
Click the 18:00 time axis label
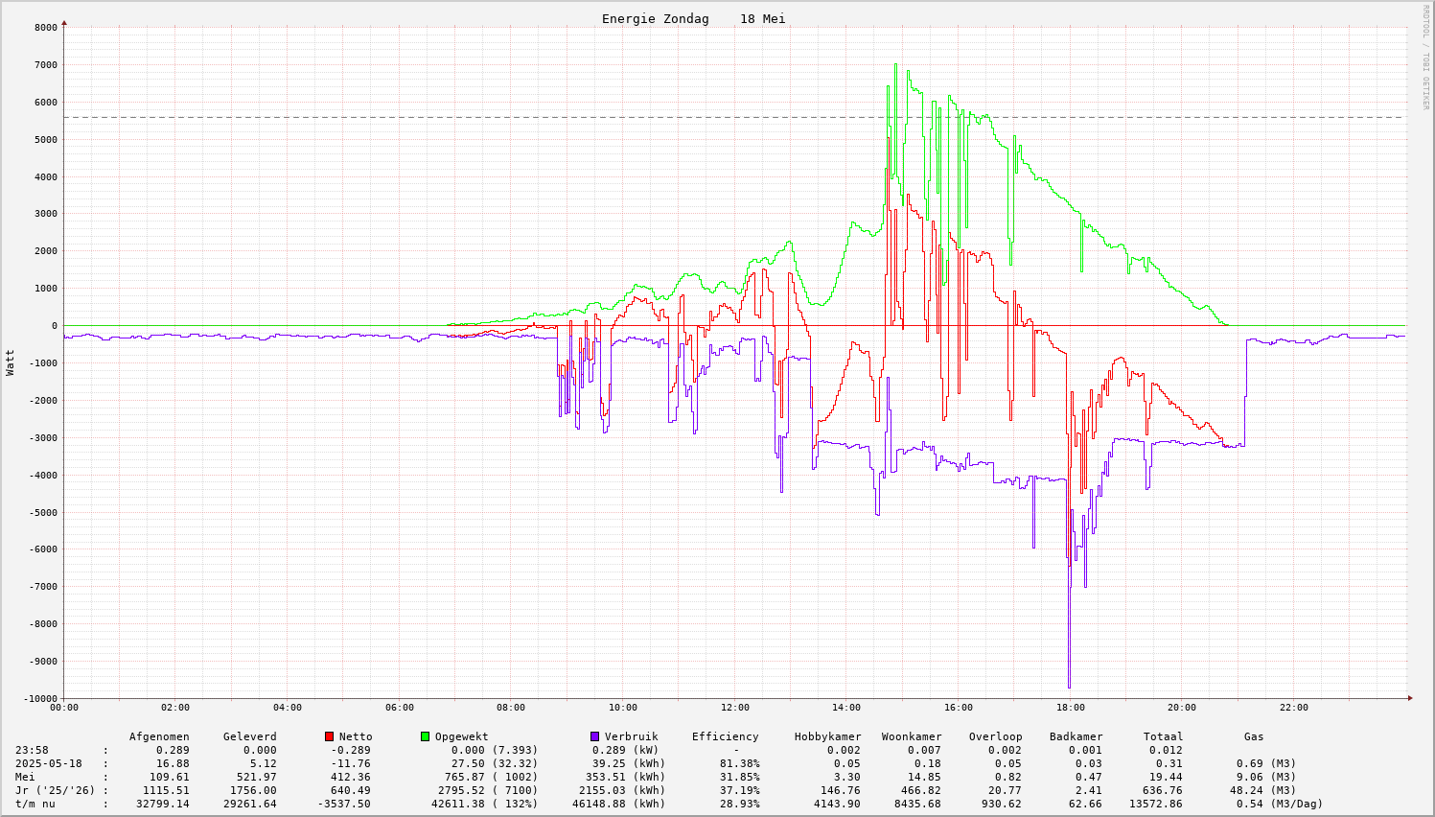(1070, 708)
